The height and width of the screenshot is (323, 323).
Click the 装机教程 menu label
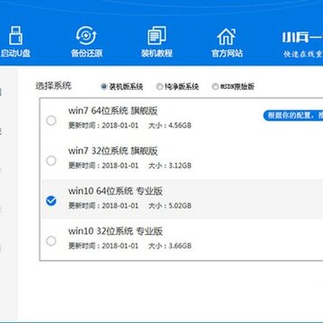tap(157, 54)
